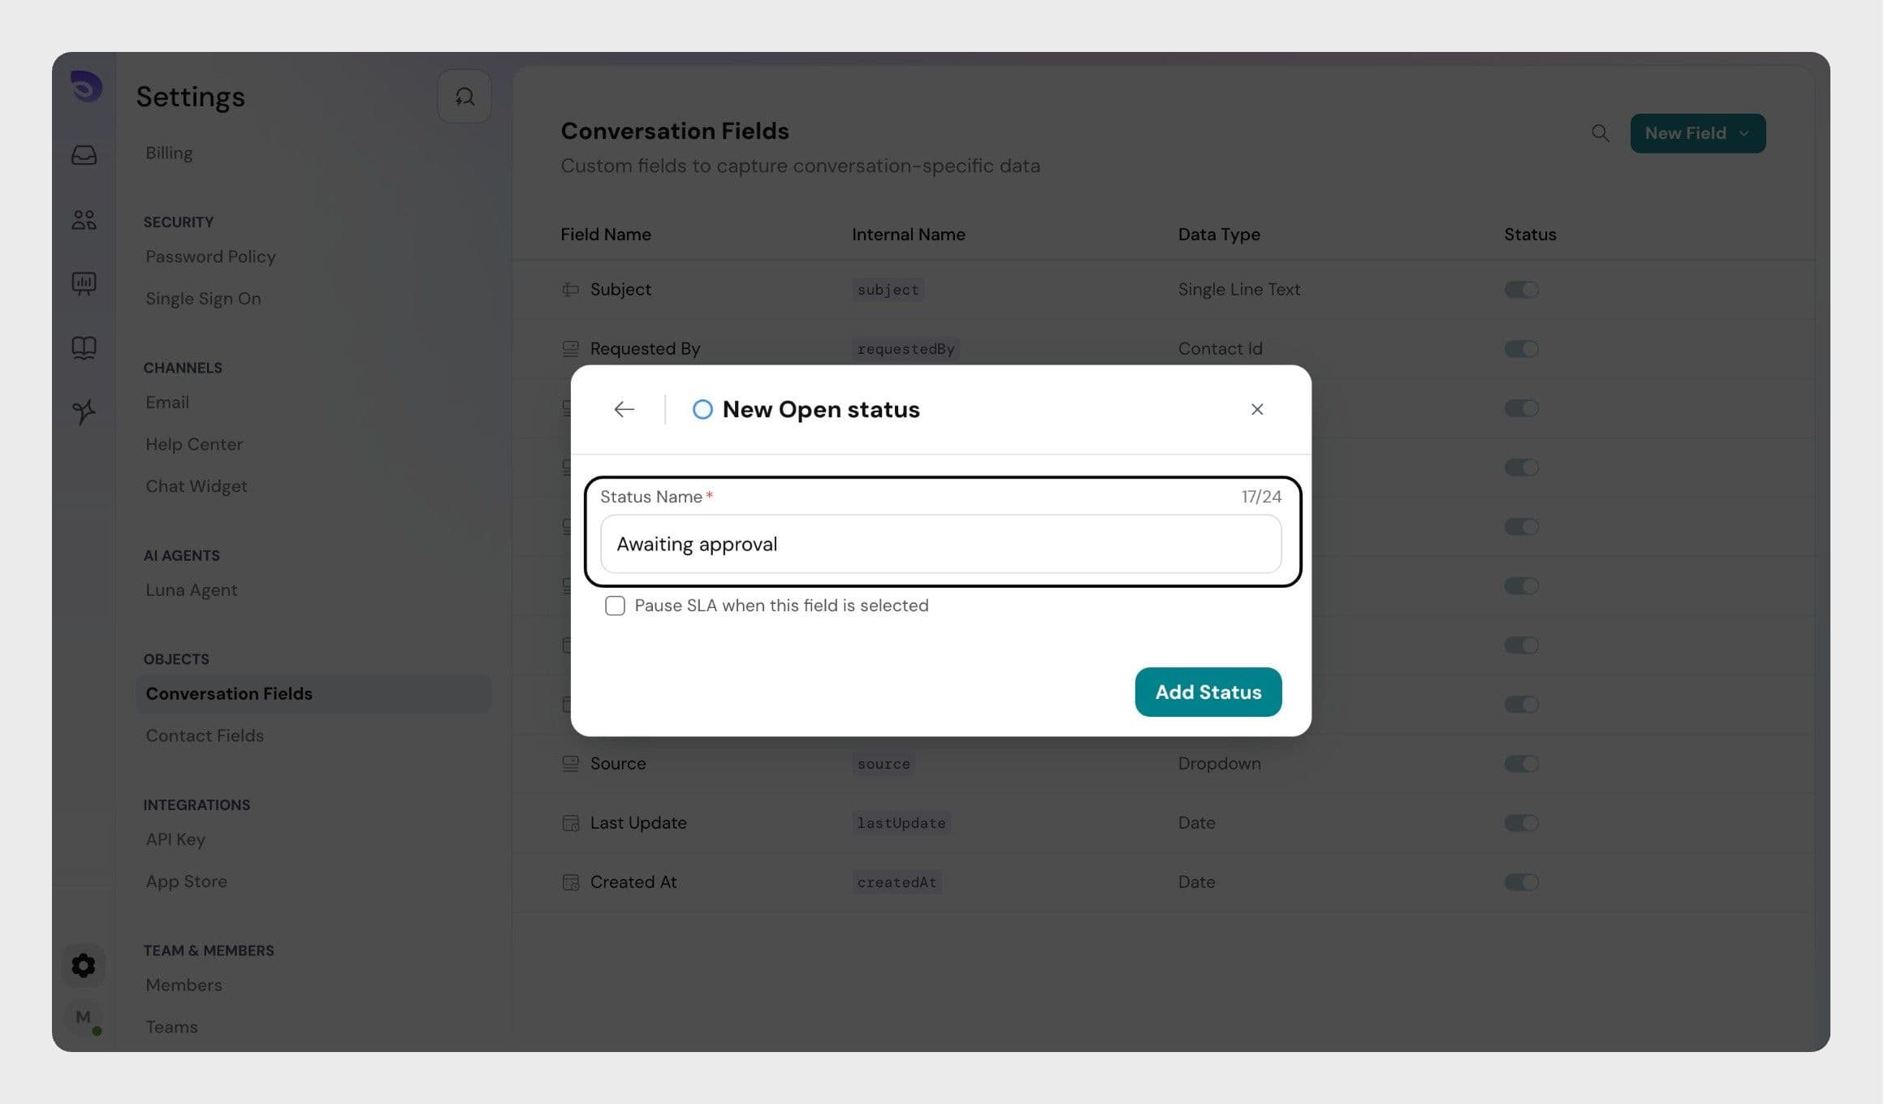Open the knowledge base book icon
This screenshot has height=1104, width=1884.
point(84,347)
